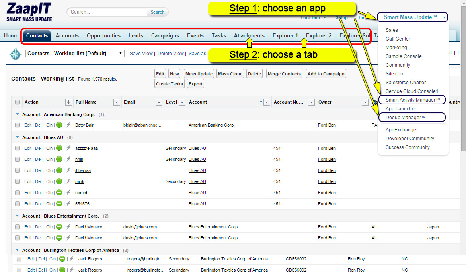Image resolution: width=466 pixels, height=272 pixels.
Task: Select the checkbox next to azzzzre aaa
Action: click(x=18, y=148)
